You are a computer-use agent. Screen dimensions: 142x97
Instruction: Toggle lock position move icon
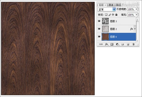113,15
